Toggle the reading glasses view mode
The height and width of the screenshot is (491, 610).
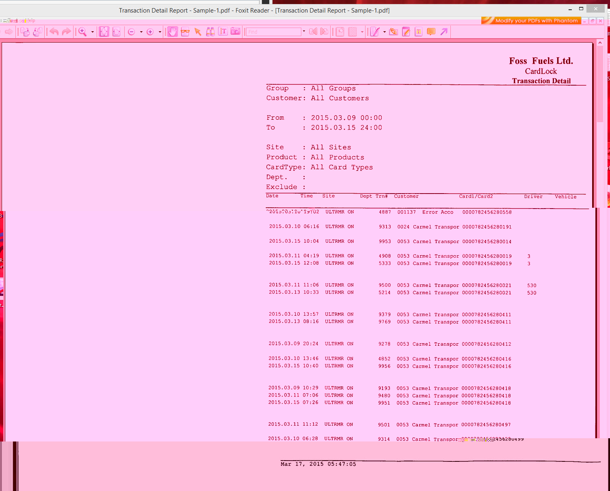pyautogui.click(x=185, y=32)
